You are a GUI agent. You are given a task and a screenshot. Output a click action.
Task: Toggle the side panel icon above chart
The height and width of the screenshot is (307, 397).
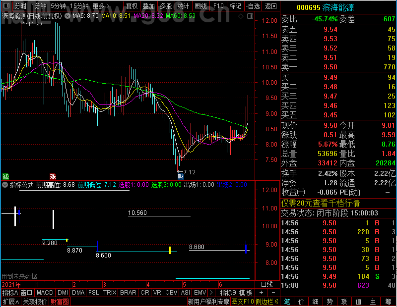(x=250, y=16)
